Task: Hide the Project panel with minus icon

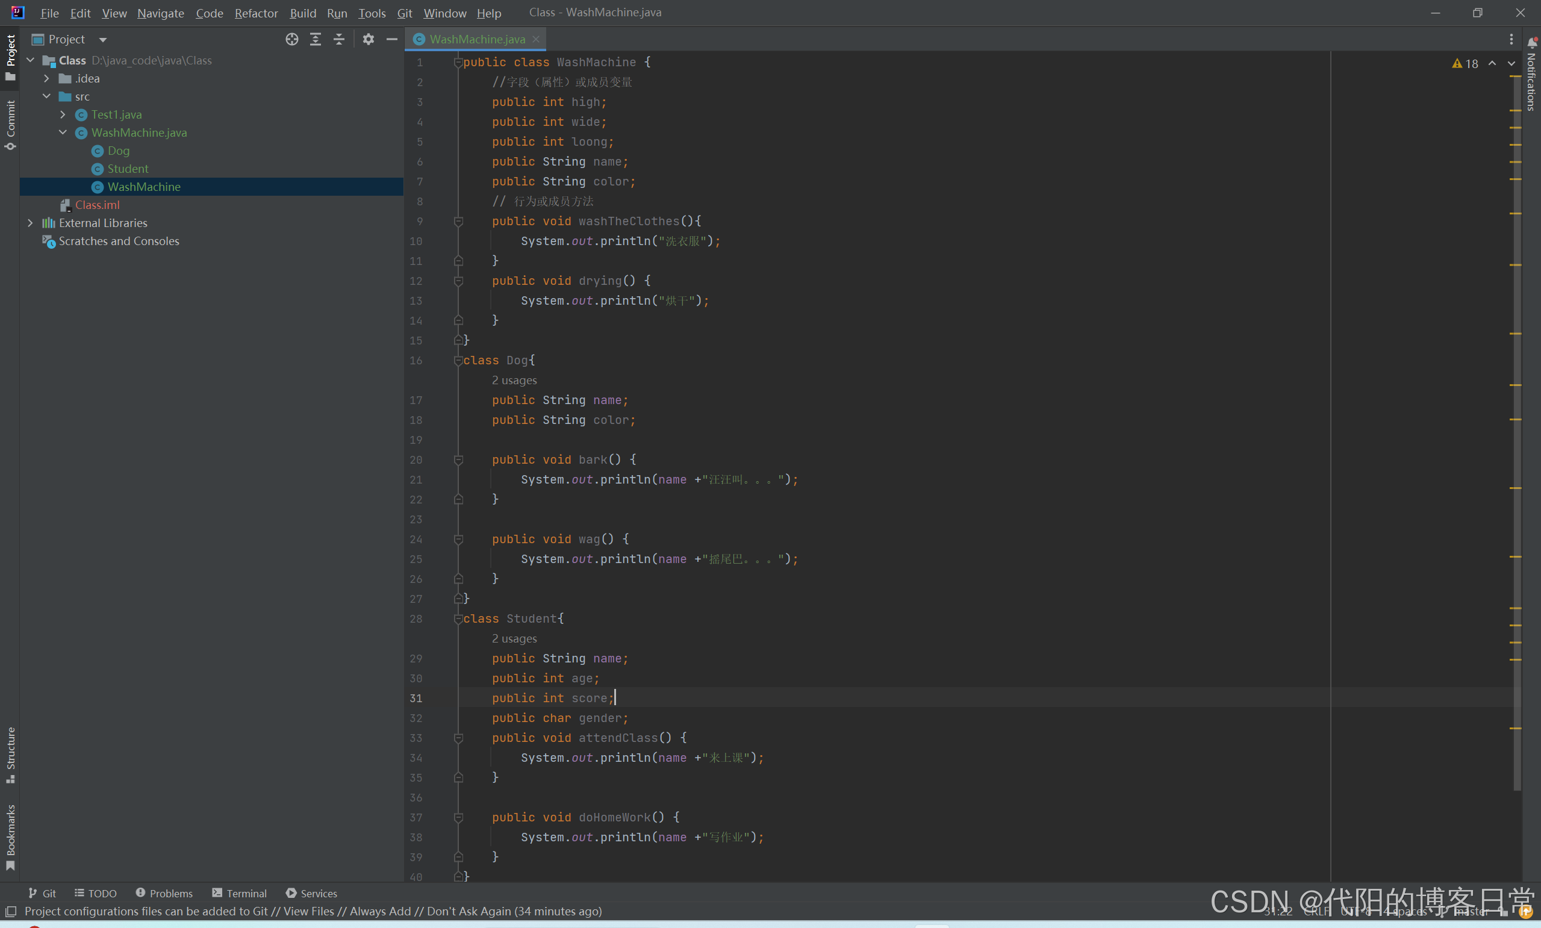Action: point(392,39)
